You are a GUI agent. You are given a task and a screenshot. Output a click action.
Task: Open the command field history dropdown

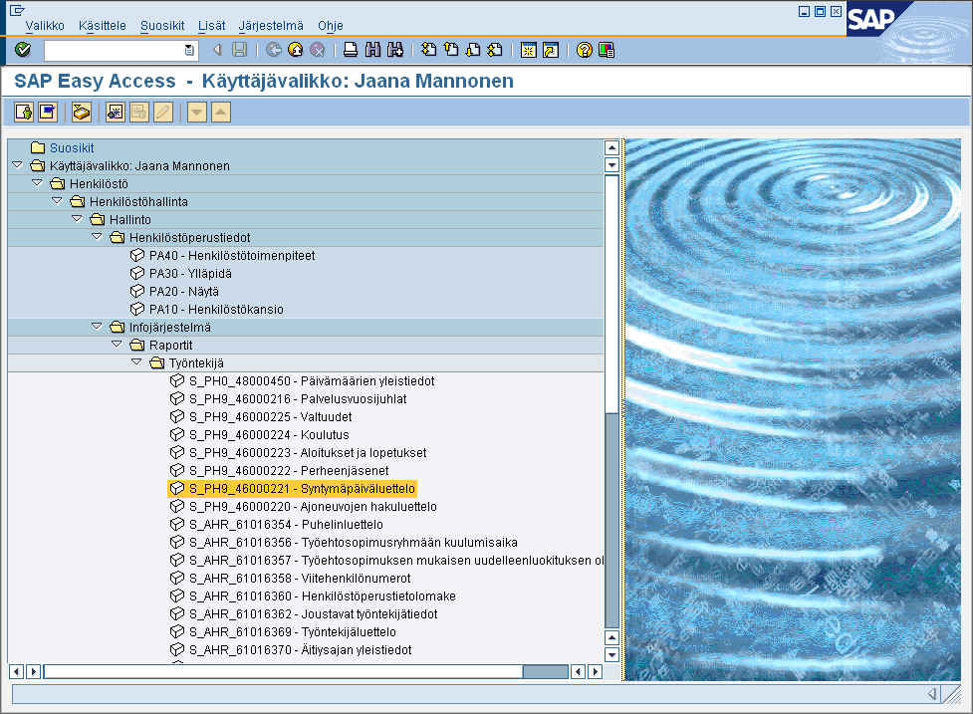point(189,50)
